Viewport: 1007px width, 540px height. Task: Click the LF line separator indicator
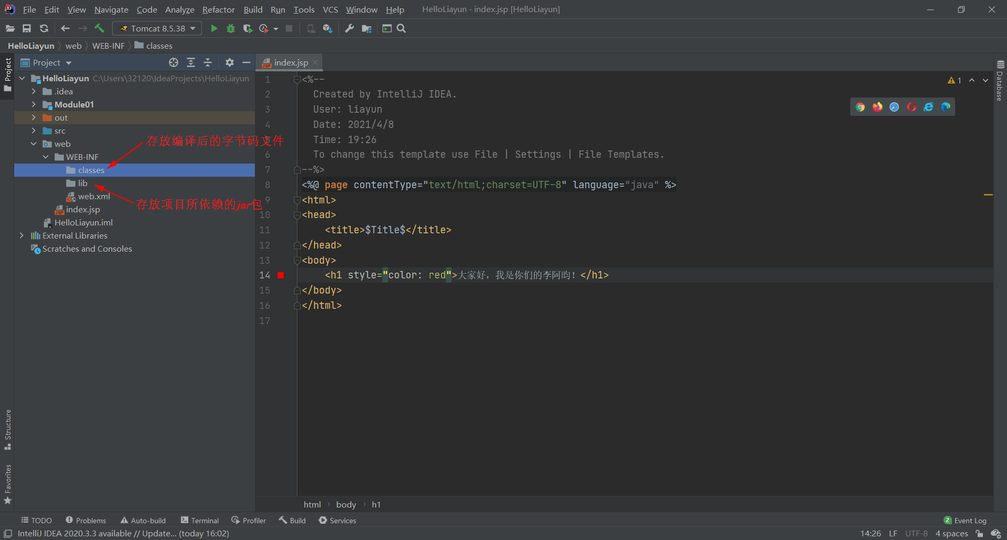click(x=893, y=534)
